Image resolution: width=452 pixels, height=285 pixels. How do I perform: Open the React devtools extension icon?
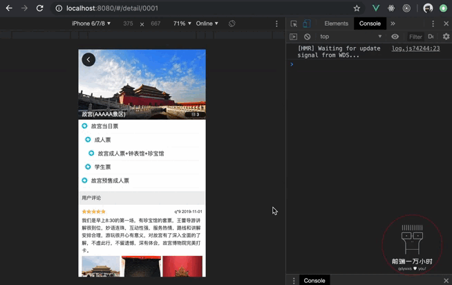391,8
